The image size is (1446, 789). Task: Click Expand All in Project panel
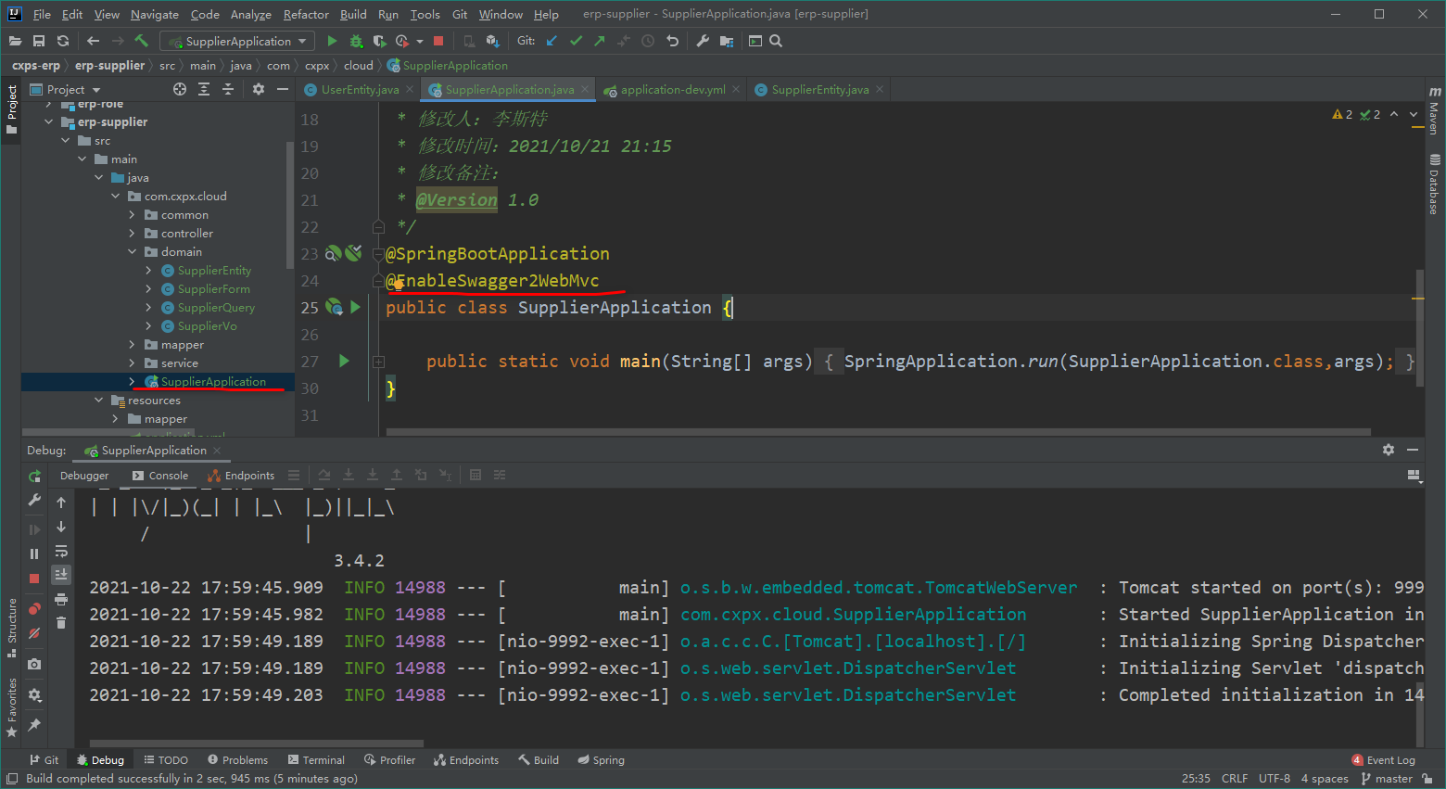click(204, 89)
